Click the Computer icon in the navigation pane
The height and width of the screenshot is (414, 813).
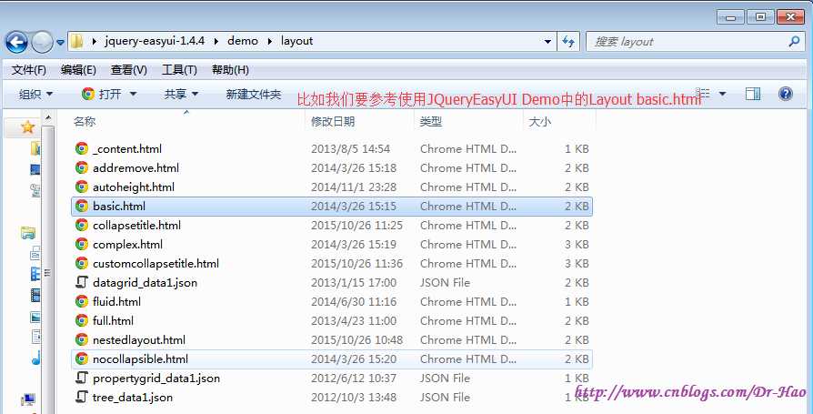pos(28,400)
